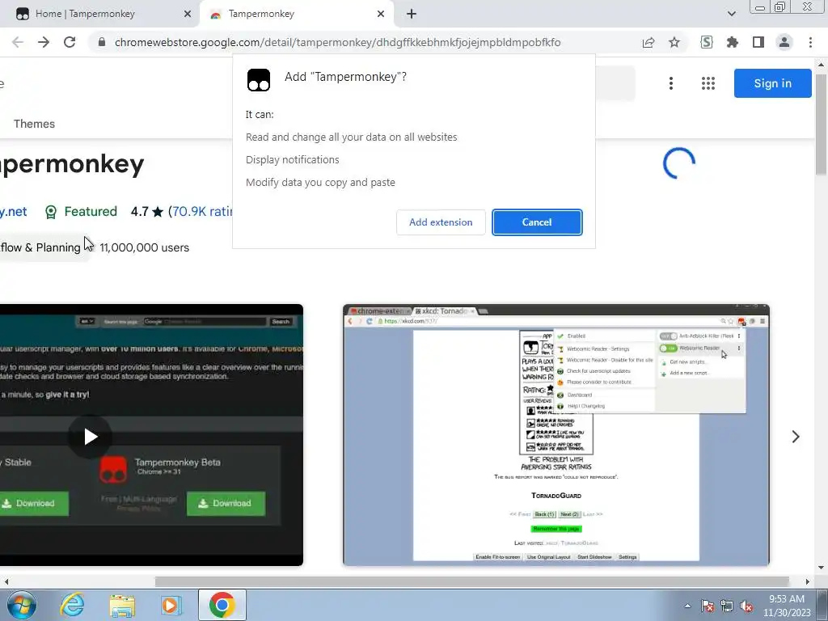Open the Chrome three-dot menu

pos(810,42)
